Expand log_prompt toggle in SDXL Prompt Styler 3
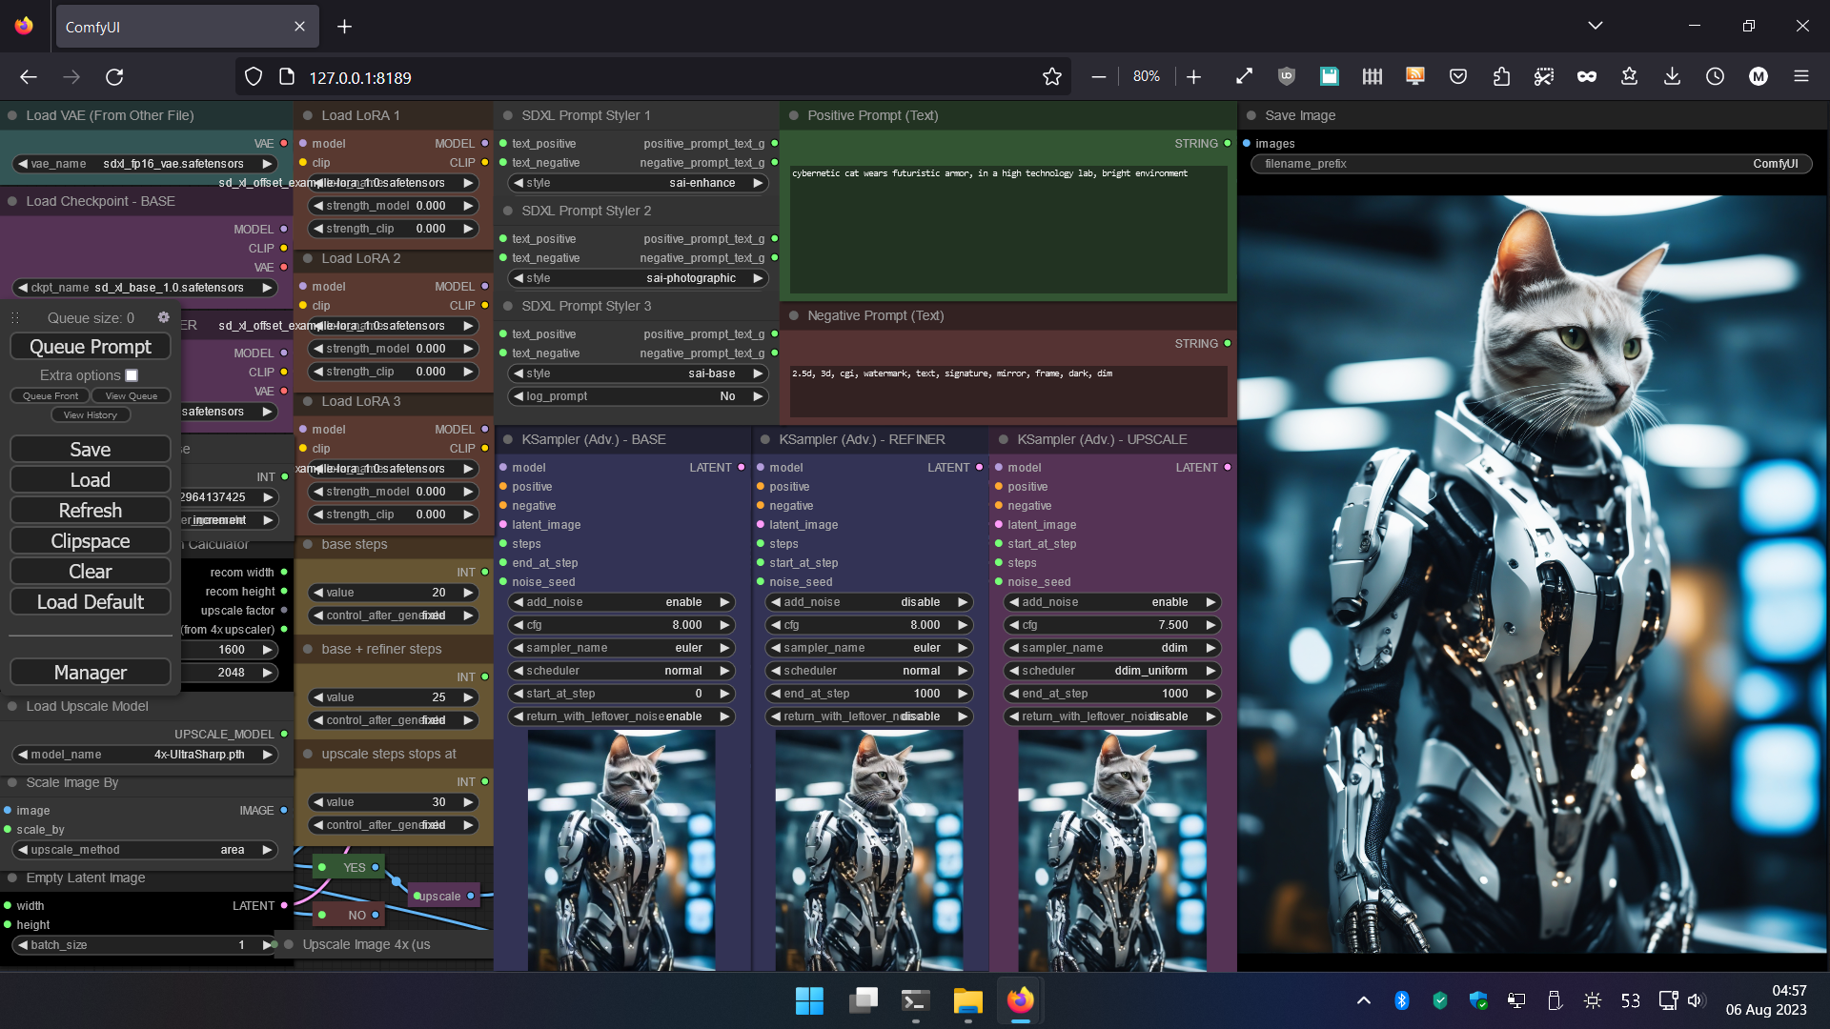 point(756,395)
